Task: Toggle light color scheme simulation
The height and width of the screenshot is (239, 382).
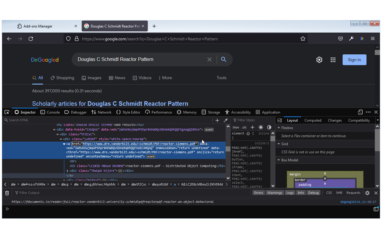Action: 261,127
